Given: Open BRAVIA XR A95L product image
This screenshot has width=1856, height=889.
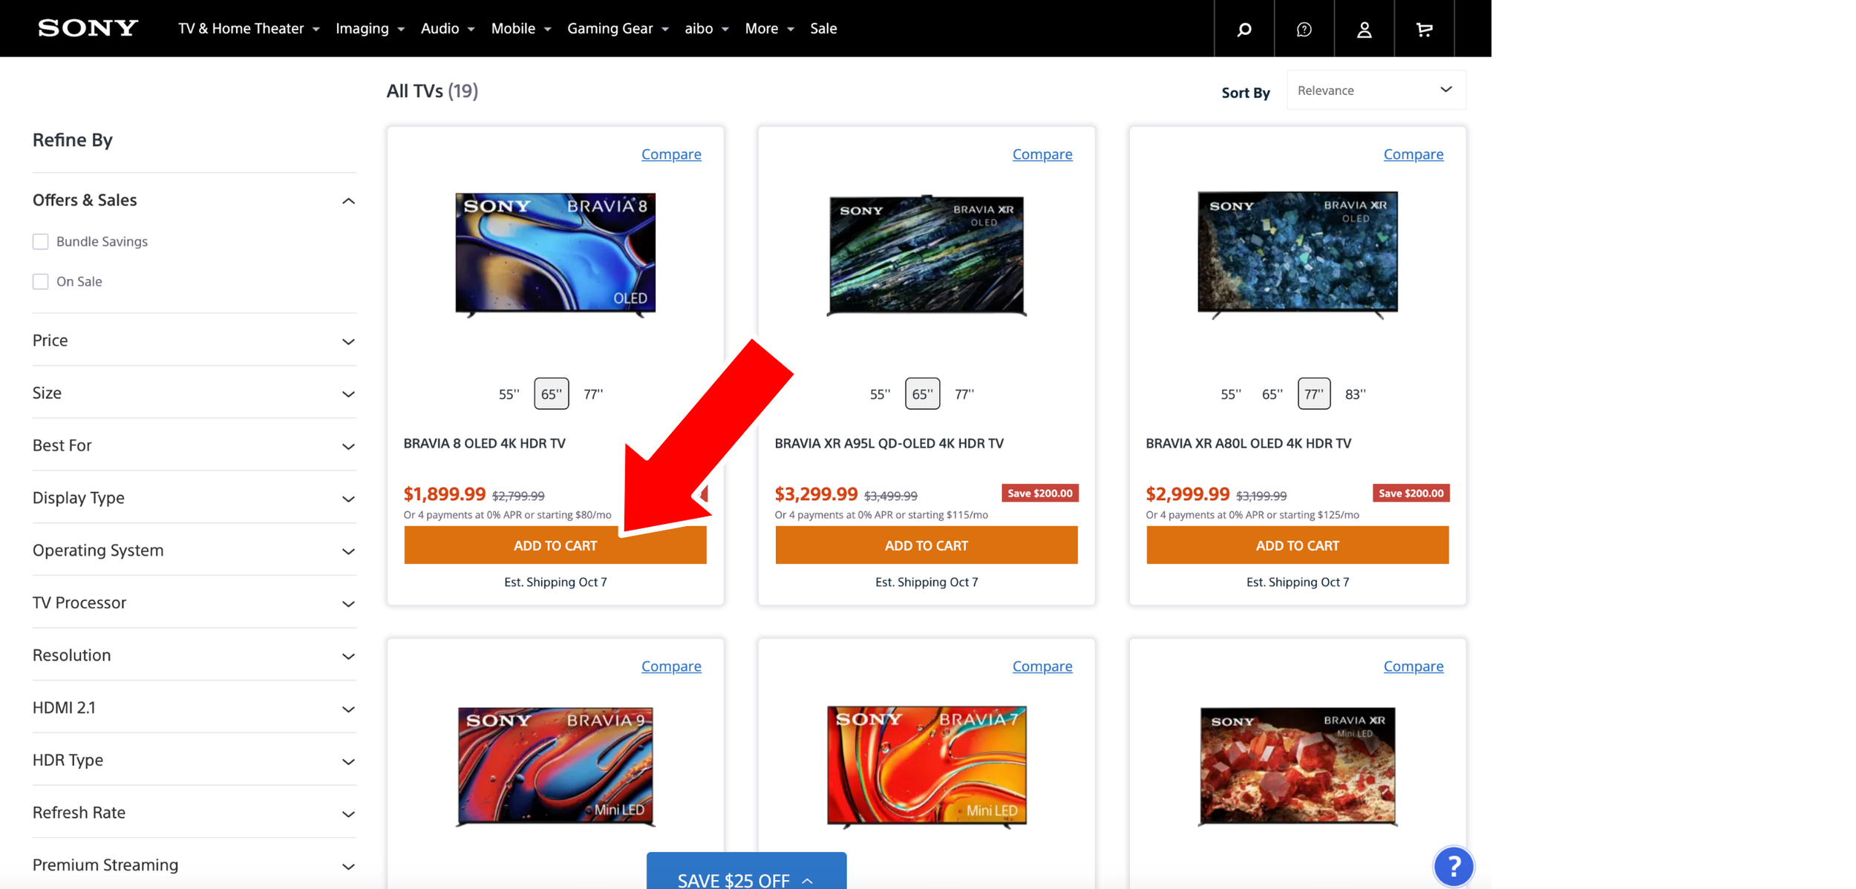Looking at the screenshot, I should 927,256.
